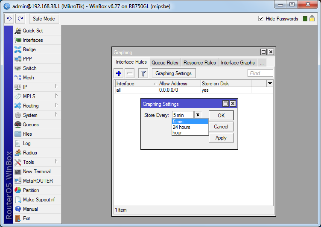The height and width of the screenshot is (227, 321).
Task: Open the Radius section
Action: click(37, 153)
